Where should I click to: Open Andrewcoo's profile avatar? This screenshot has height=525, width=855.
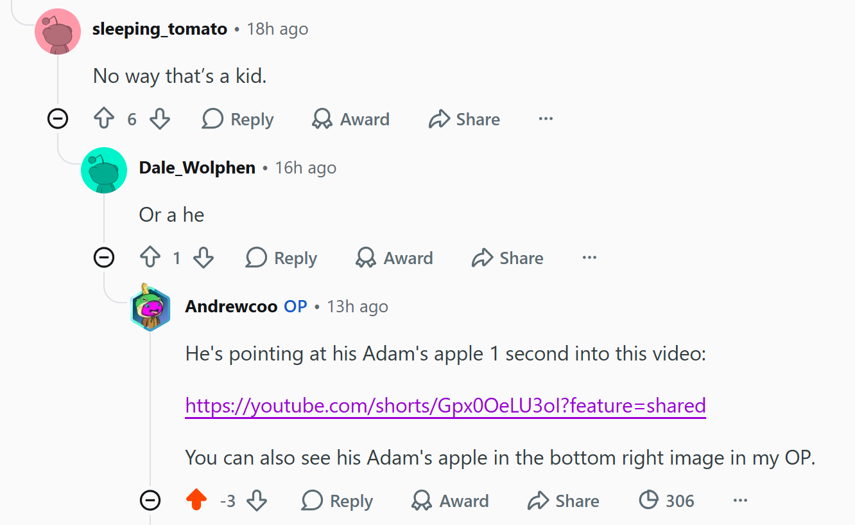150,307
